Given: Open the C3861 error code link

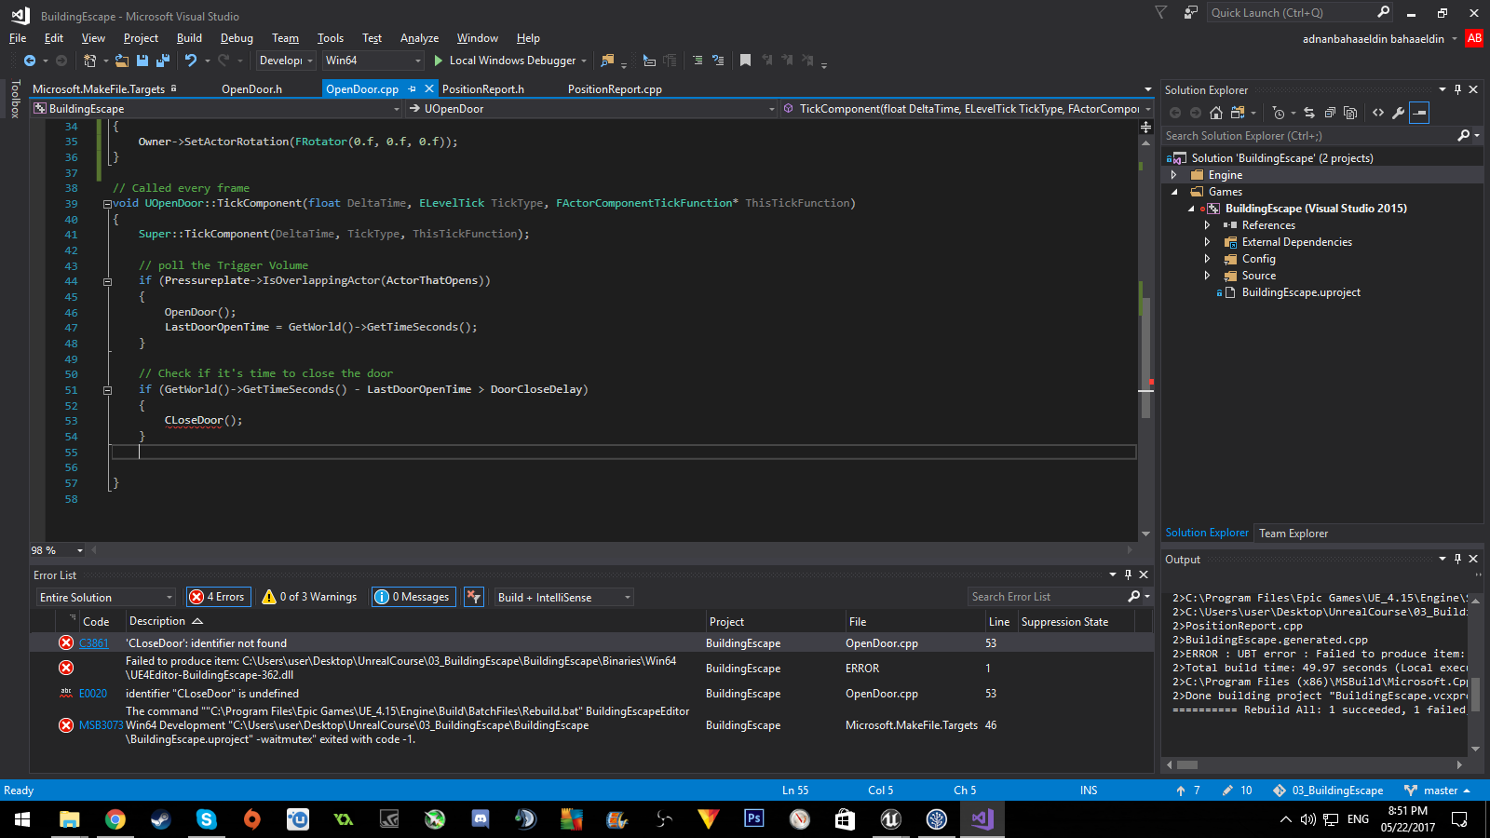Looking at the screenshot, I should [x=94, y=643].
